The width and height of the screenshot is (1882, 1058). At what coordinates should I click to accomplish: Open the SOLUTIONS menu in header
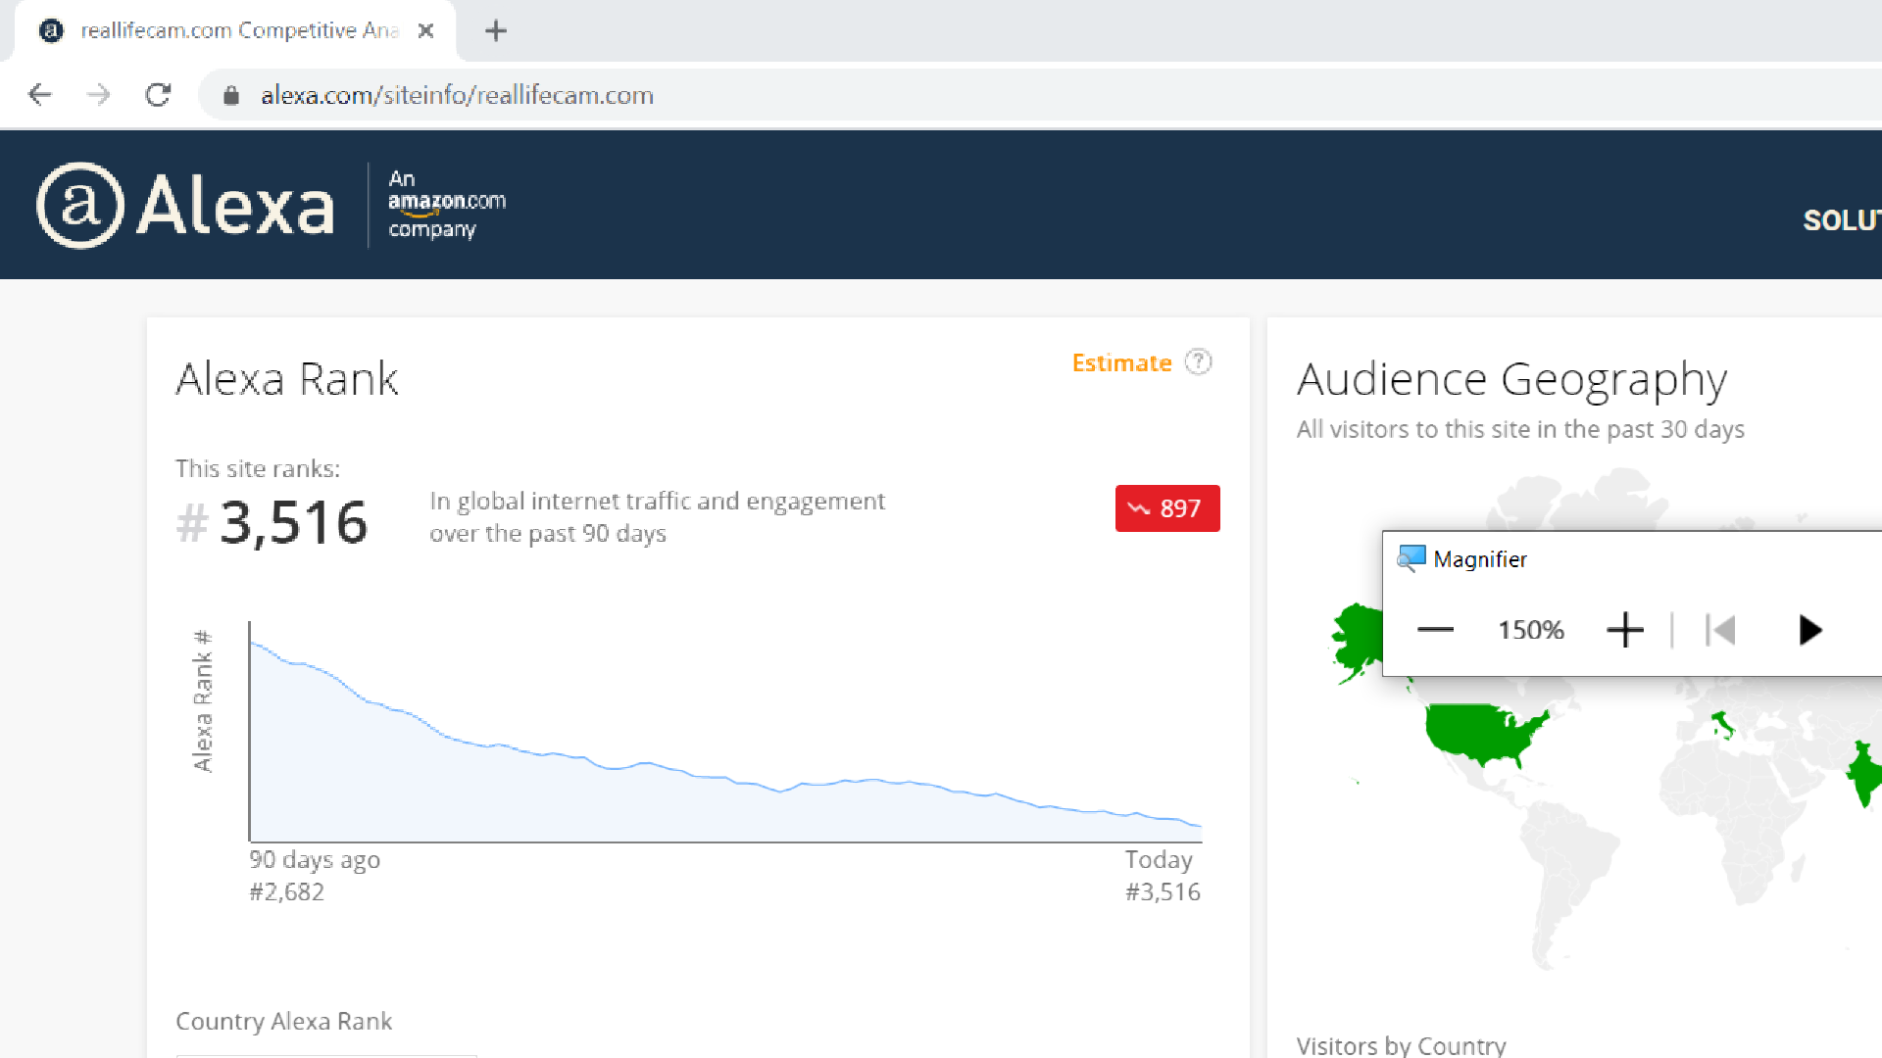(x=1841, y=220)
